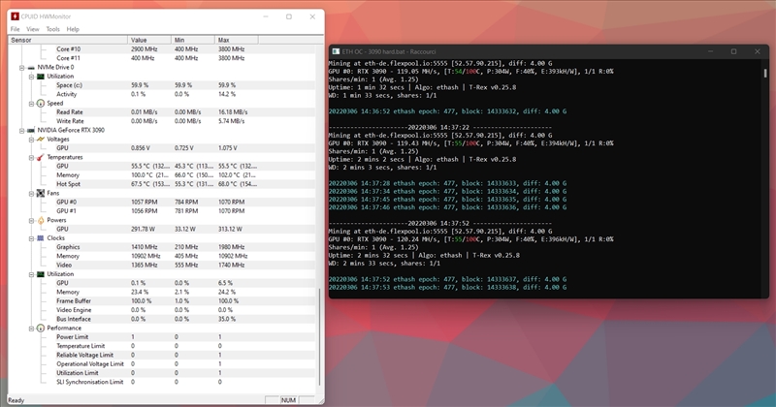
Task: Maximize the ETH OC terminal window
Action: tap(733, 51)
